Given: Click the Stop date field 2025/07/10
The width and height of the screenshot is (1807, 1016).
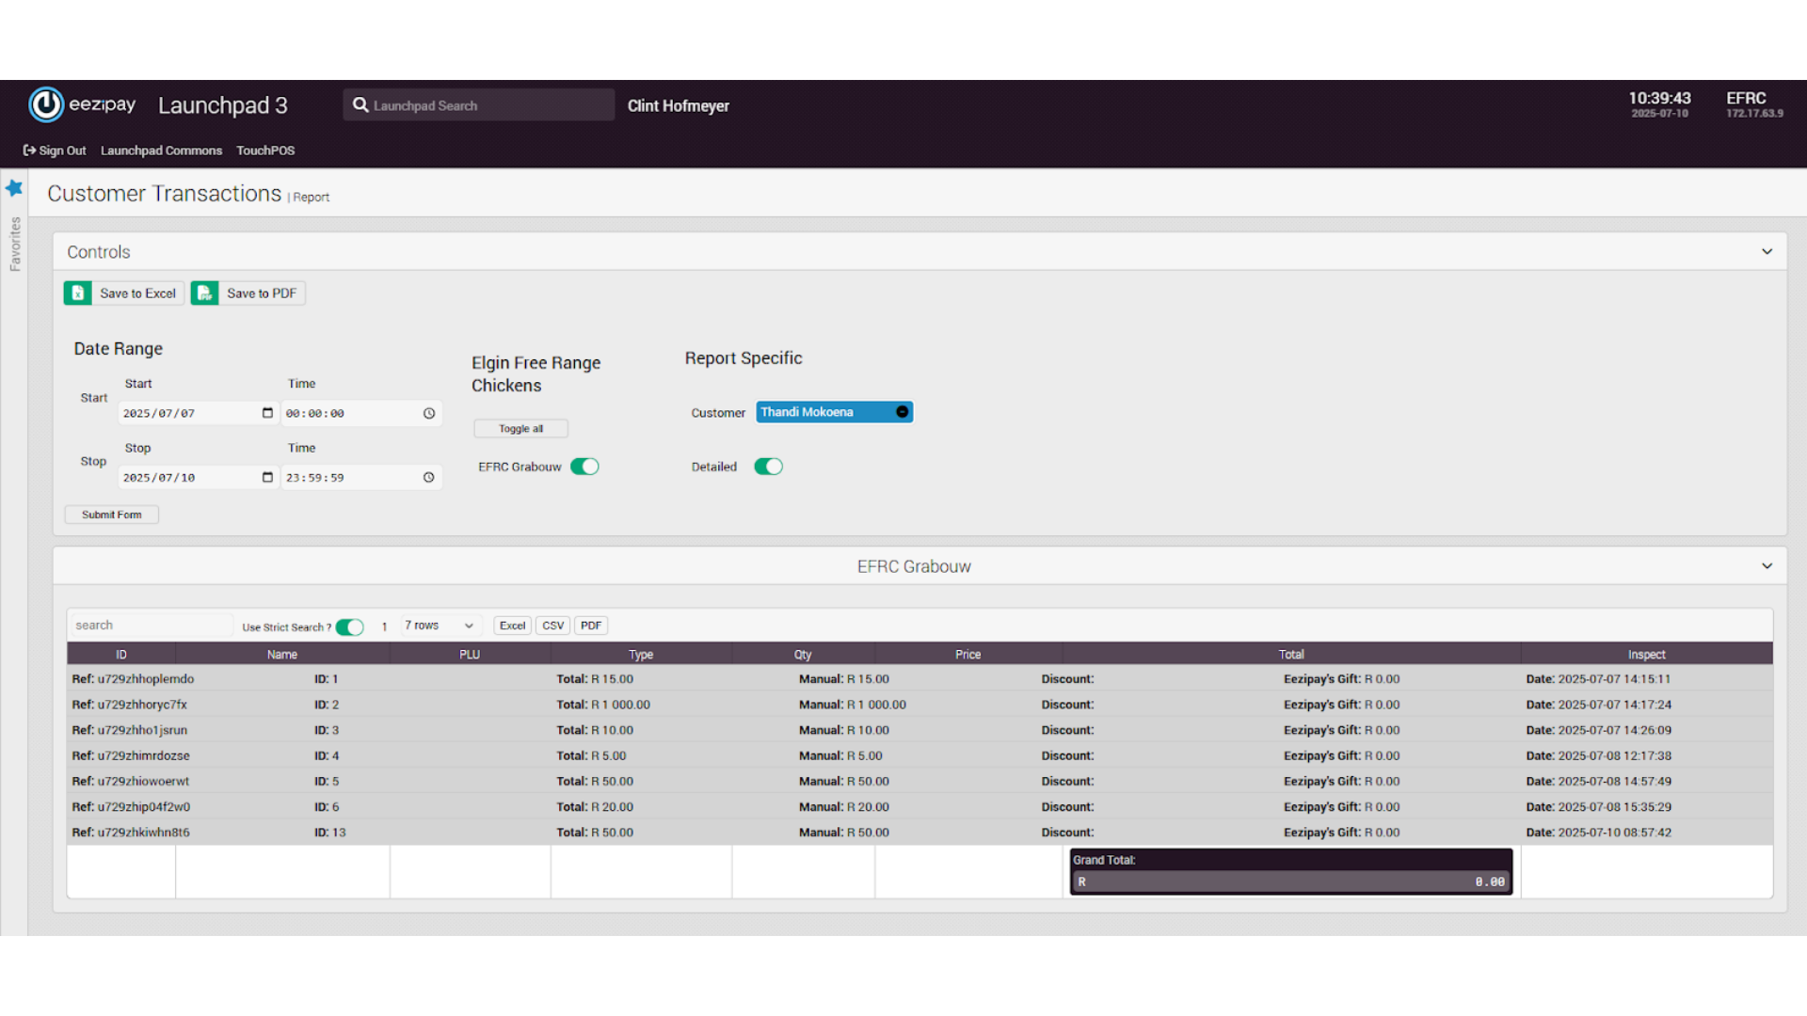Looking at the screenshot, I should (198, 478).
